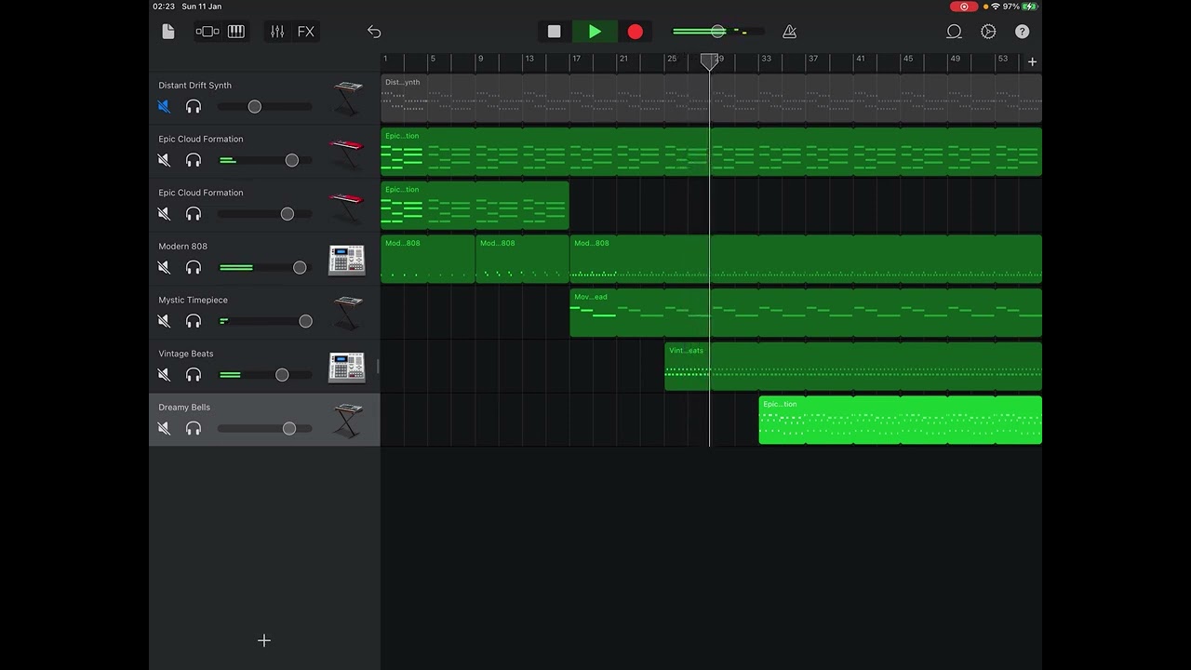Open the keyboard instrument view
The image size is (1191, 670).
tap(236, 32)
